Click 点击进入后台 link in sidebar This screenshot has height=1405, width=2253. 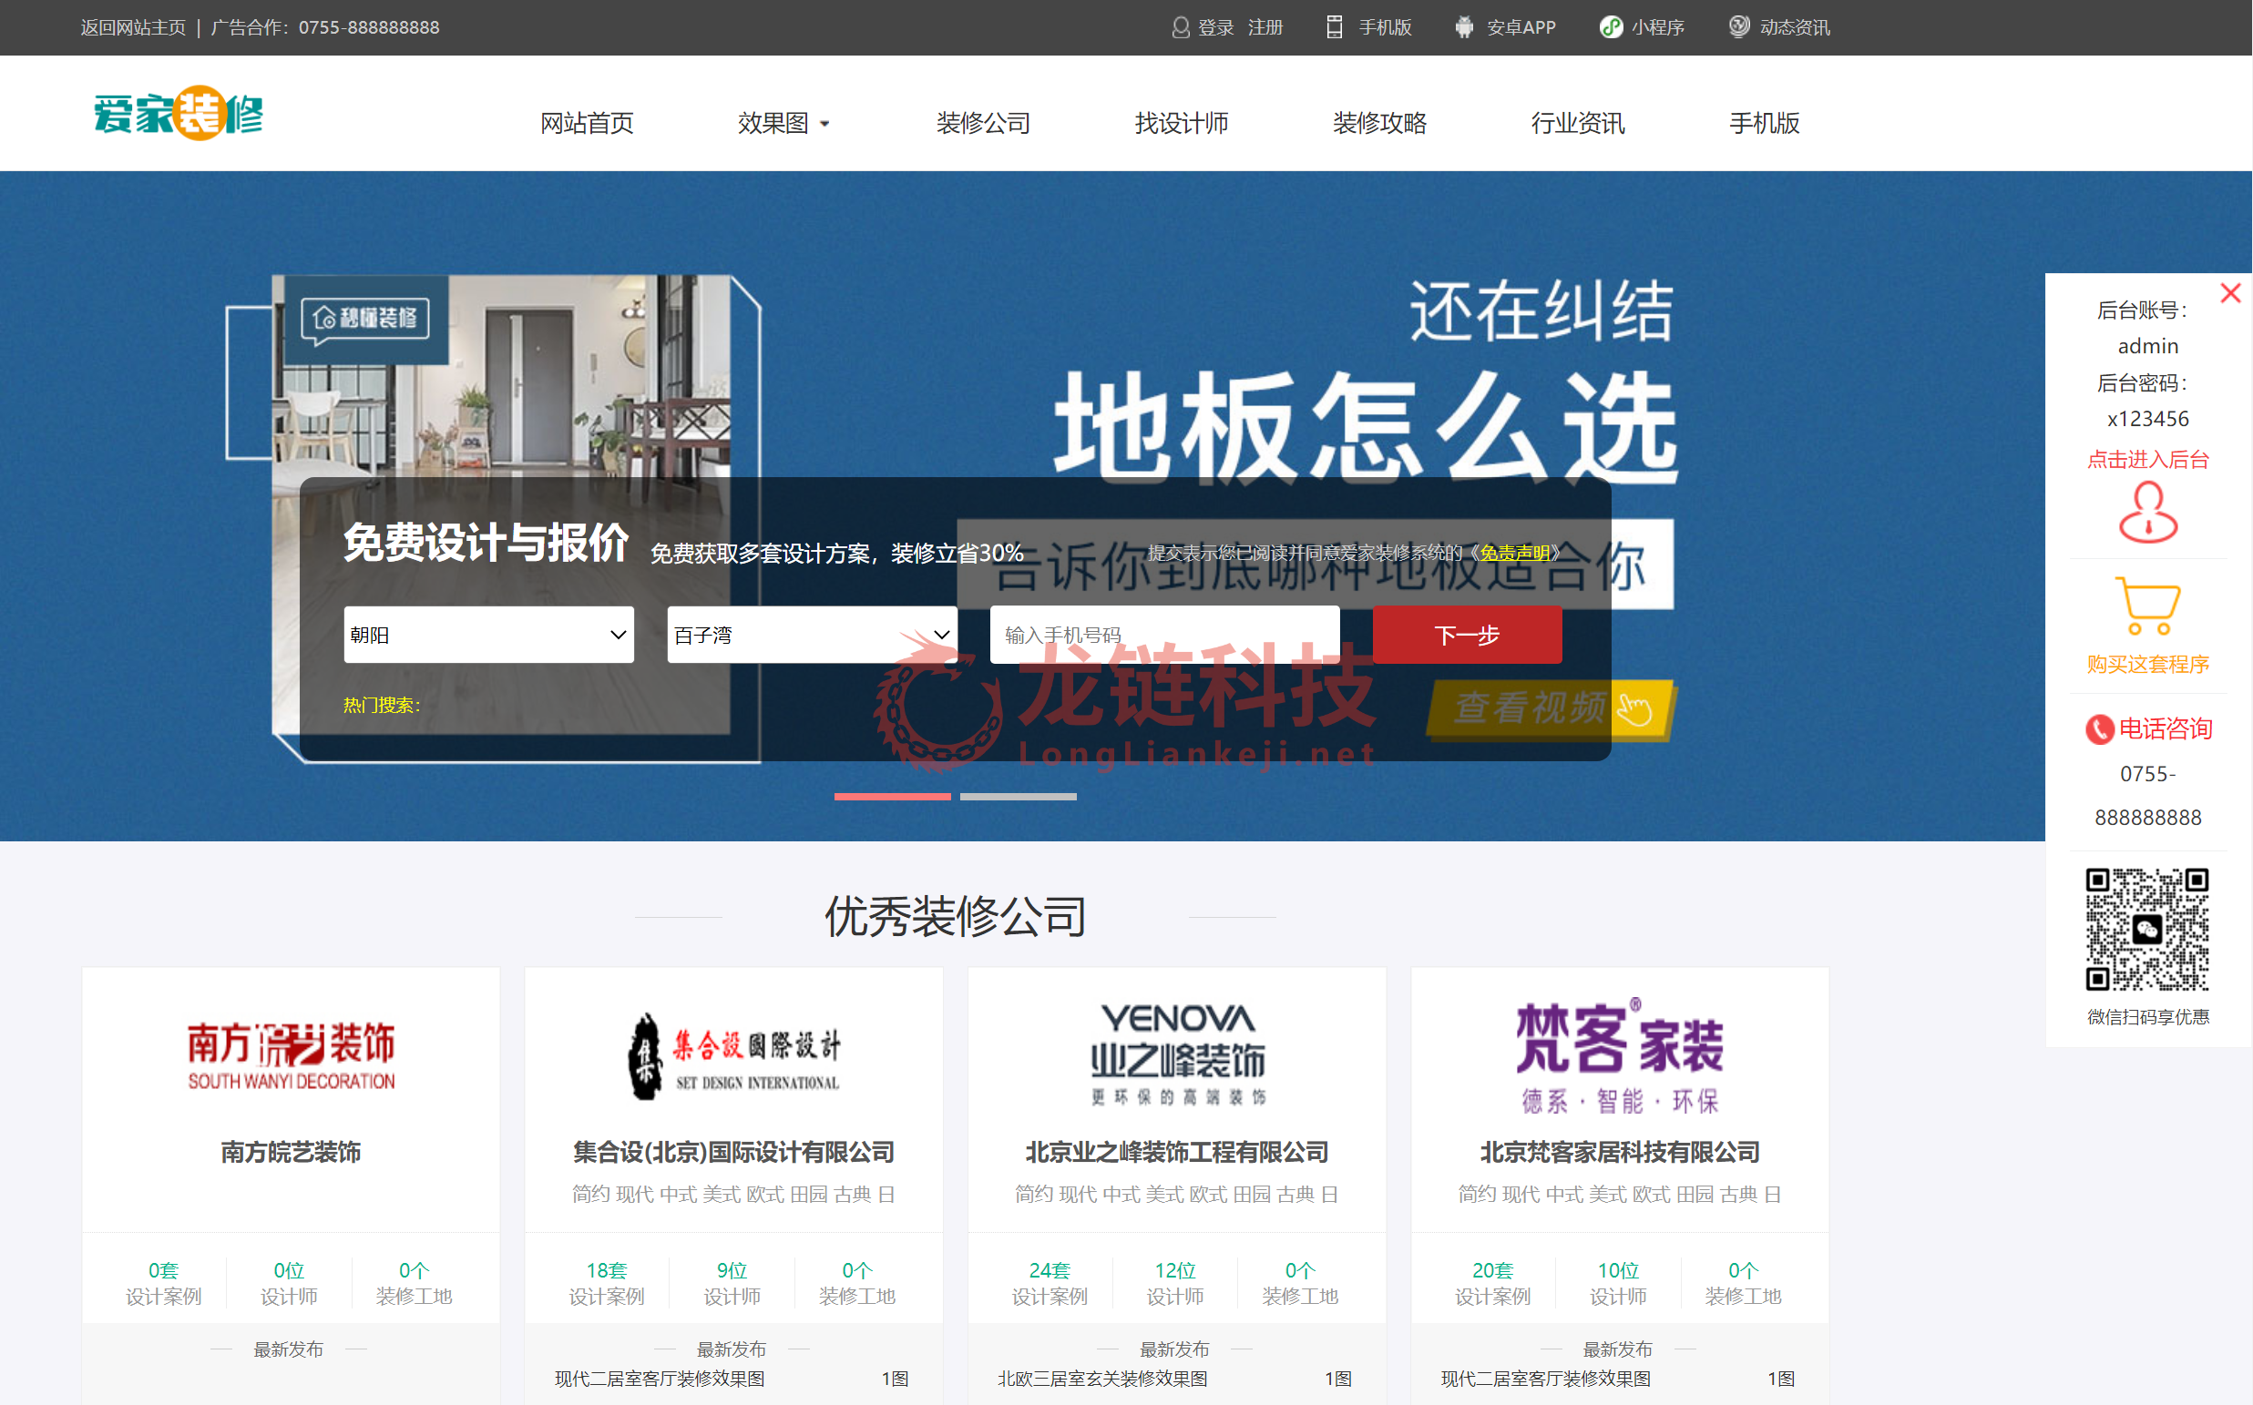[2147, 459]
